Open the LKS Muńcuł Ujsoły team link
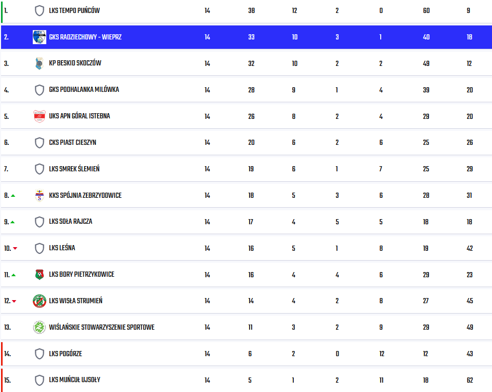The image size is (492, 392). click(75, 380)
